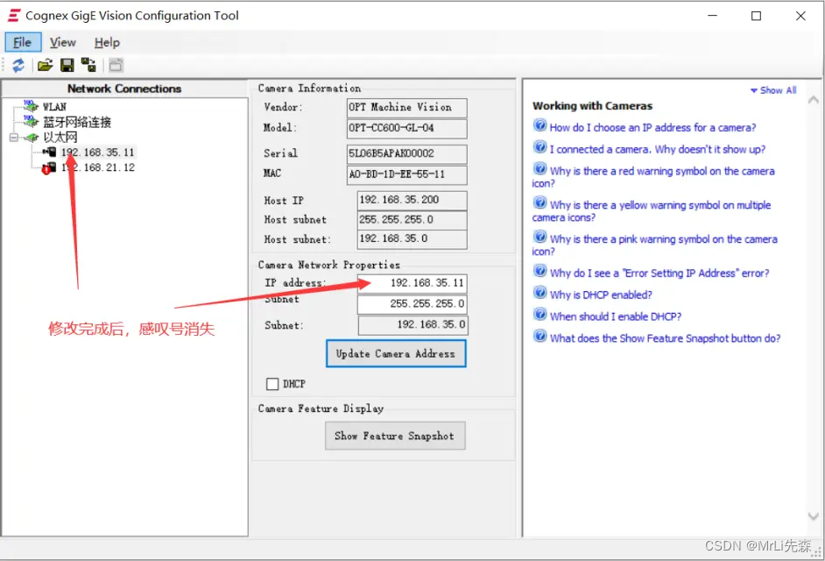Click camera icon beside 192.168.35.11
The width and height of the screenshot is (825, 561).
pos(49,153)
